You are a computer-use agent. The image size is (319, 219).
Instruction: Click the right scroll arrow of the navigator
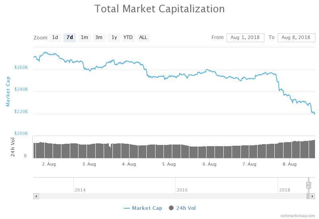coord(312,196)
